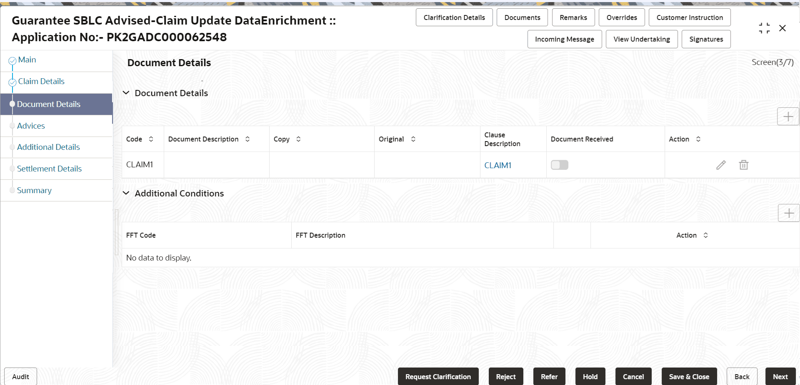Enable the Document Received toggle for CLAIM1
This screenshot has width=800, height=385.
[559, 165]
